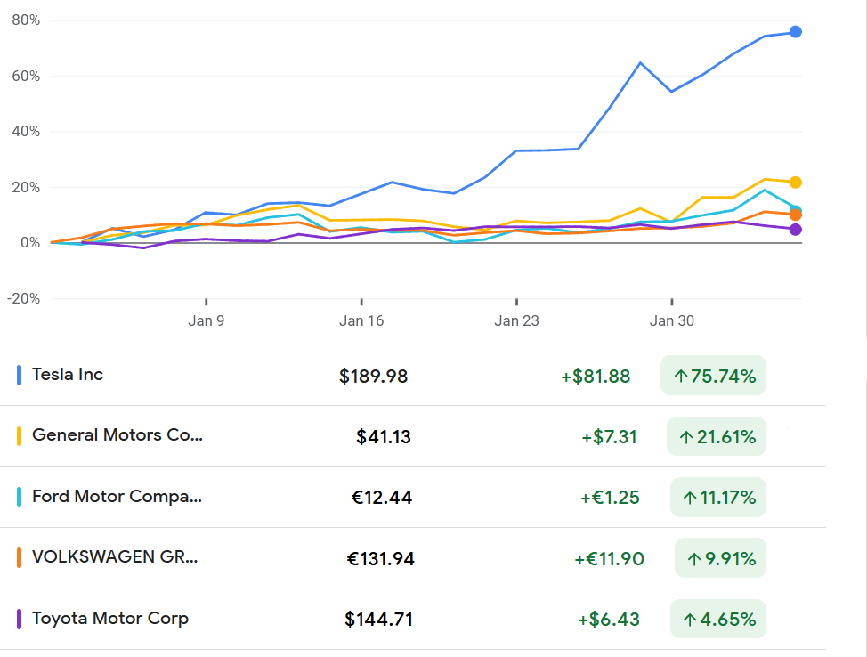This screenshot has width=867, height=657.
Task: Click Volkswagen's orange color bar
Action: 19,557
